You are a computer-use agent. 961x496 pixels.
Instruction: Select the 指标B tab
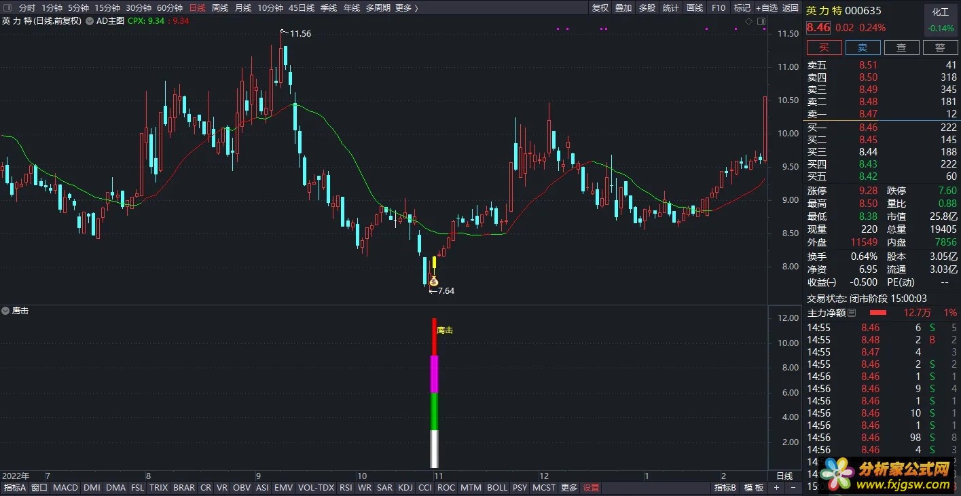(x=725, y=488)
